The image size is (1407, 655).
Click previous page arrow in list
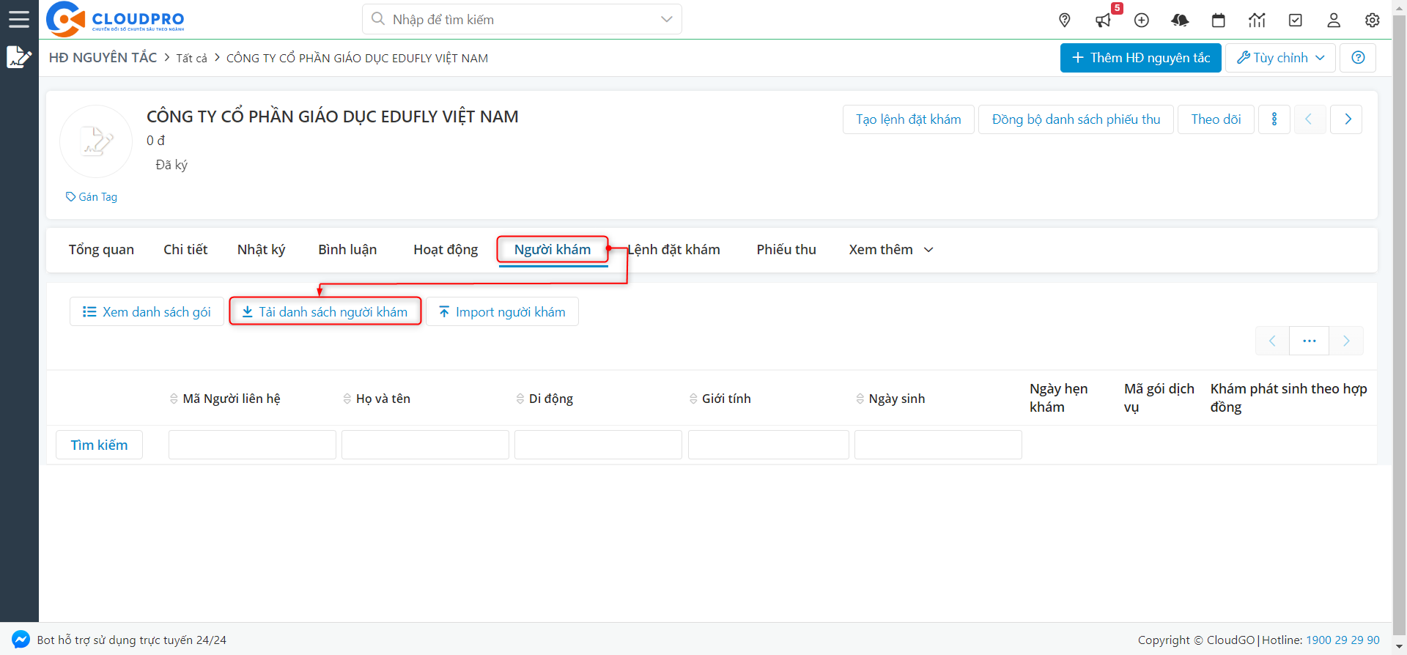1272,341
